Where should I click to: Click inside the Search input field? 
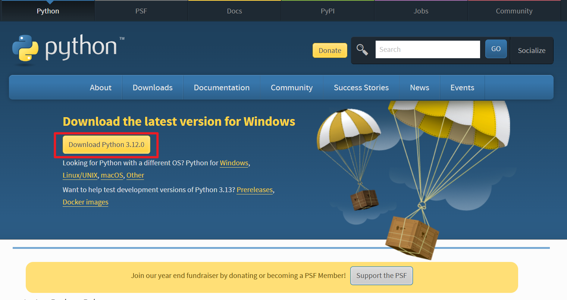pos(427,49)
